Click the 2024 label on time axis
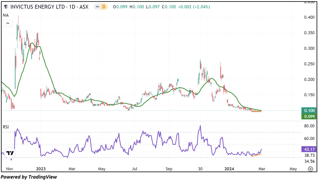Viewport: 318px width, 180px height. click(x=229, y=169)
